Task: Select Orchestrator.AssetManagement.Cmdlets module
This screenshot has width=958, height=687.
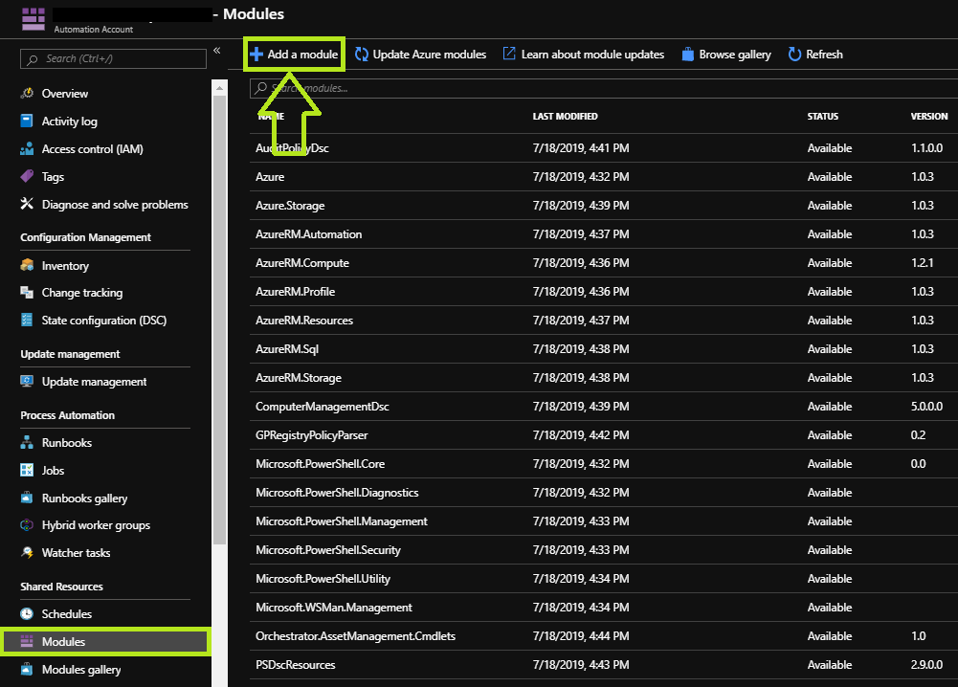Action: point(604,635)
